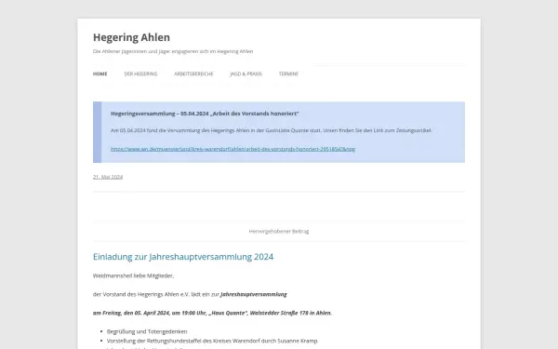This screenshot has width=558, height=349.
Task: Open the DER HEGERING menu
Action: [x=140, y=74]
